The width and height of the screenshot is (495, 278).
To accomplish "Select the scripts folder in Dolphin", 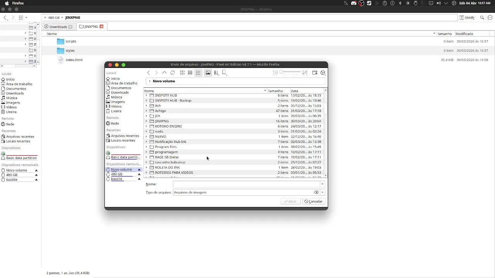I will click(71, 41).
